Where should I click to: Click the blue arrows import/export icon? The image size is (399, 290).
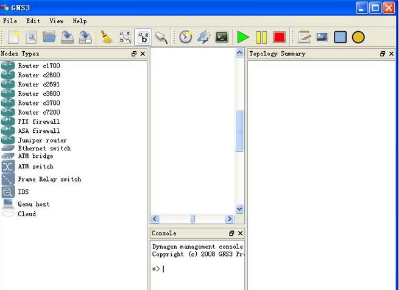tap(204, 37)
